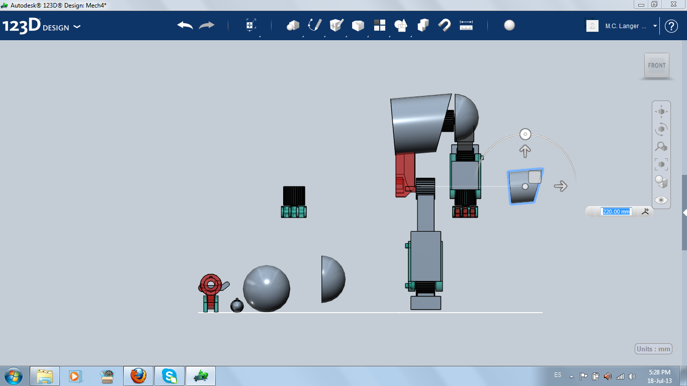Toggle the Snap magnet tool

(x=445, y=25)
